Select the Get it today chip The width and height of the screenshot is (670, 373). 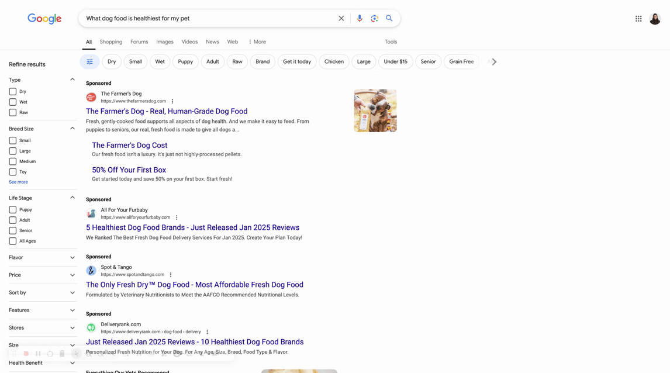pos(297,61)
